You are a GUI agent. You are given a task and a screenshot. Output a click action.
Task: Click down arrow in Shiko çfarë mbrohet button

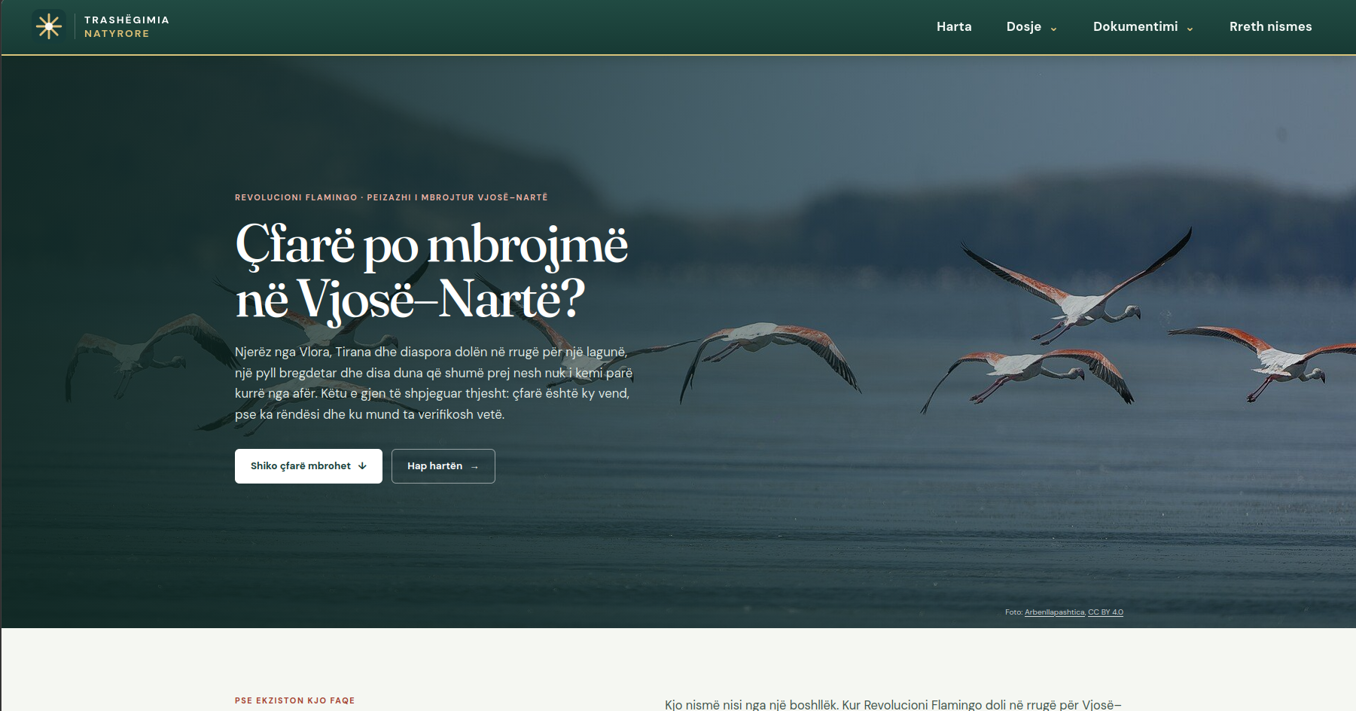pyautogui.click(x=362, y=466)
